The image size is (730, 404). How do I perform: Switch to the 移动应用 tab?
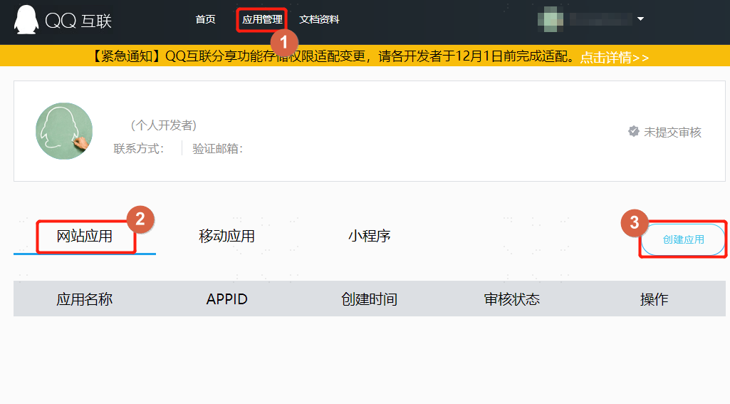[226, 237]
